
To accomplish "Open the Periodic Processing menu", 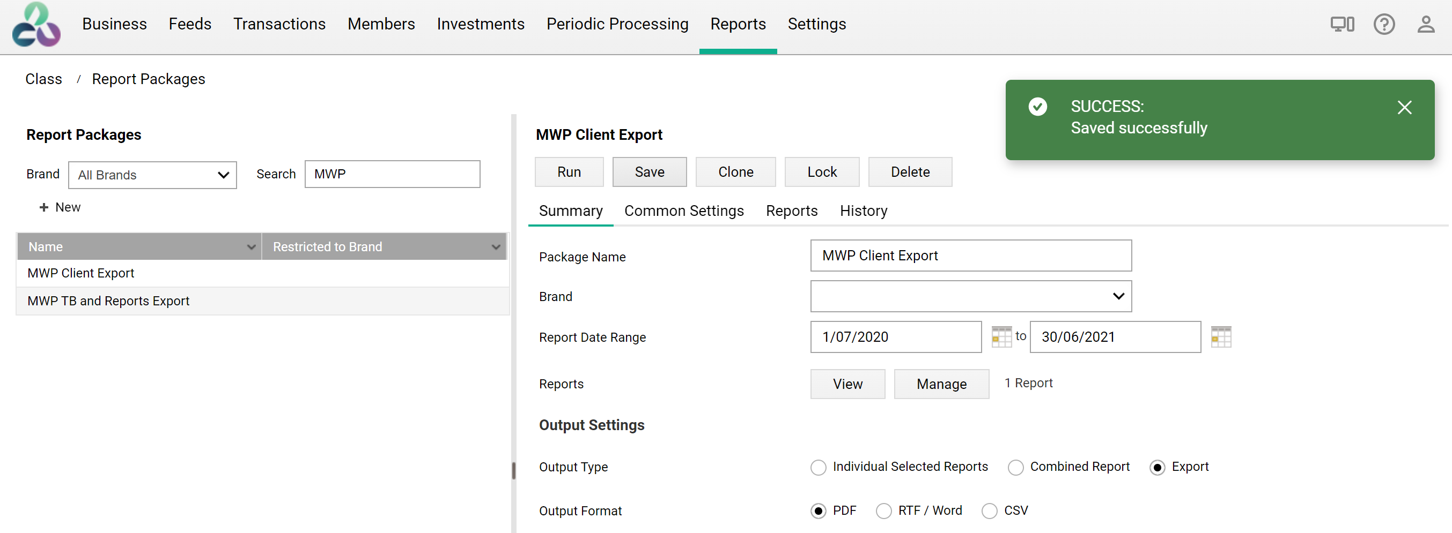I will (x=617, y=24).
